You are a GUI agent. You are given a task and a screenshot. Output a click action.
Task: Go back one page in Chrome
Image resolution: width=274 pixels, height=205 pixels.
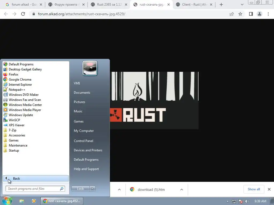[x=6, y=14]
